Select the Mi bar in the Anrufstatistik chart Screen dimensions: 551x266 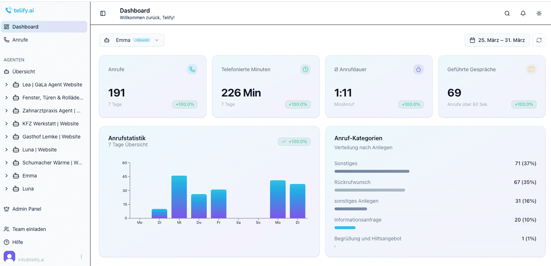point(179,197)
